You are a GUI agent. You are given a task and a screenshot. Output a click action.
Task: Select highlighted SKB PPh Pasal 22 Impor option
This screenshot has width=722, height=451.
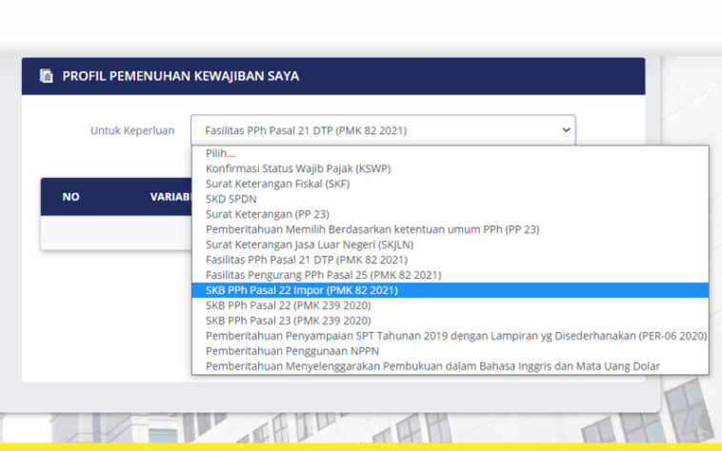pos(451,290)
